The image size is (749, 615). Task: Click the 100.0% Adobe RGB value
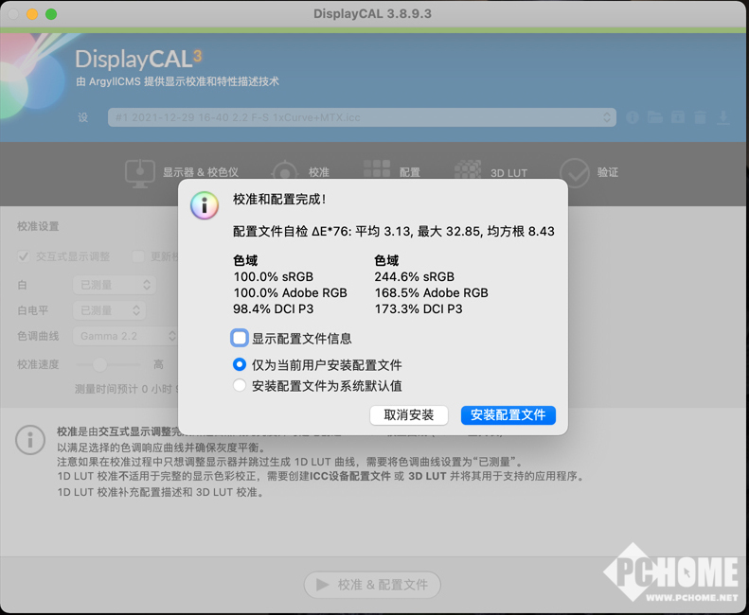(290, 292)
